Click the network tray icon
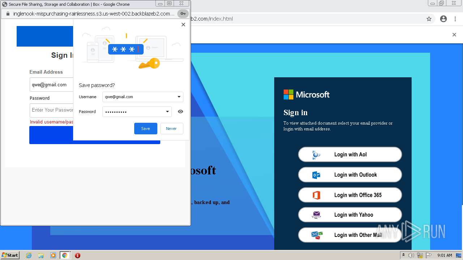The height and width of the screenshot is (260, 463). tap(420, 255)
